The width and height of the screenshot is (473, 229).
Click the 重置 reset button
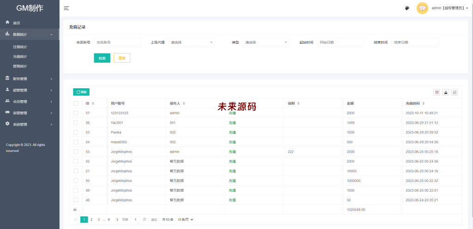122,58
